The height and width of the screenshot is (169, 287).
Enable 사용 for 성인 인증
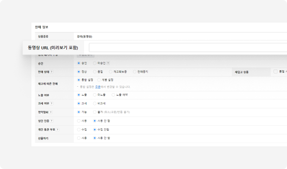79,121
